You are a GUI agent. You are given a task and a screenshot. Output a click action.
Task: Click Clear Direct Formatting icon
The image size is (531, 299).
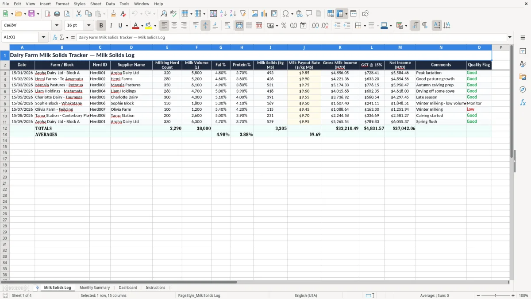(123, 14)
